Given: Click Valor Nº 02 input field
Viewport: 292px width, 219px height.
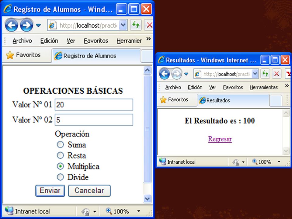Looking at the screenshot, I should pos(94,120).
